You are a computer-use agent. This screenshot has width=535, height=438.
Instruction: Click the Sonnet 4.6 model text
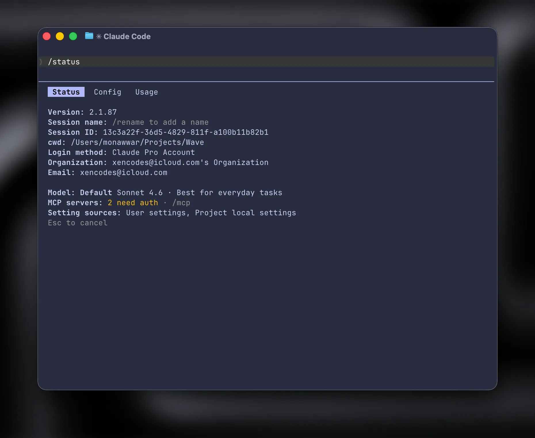[x=140, y=193]
